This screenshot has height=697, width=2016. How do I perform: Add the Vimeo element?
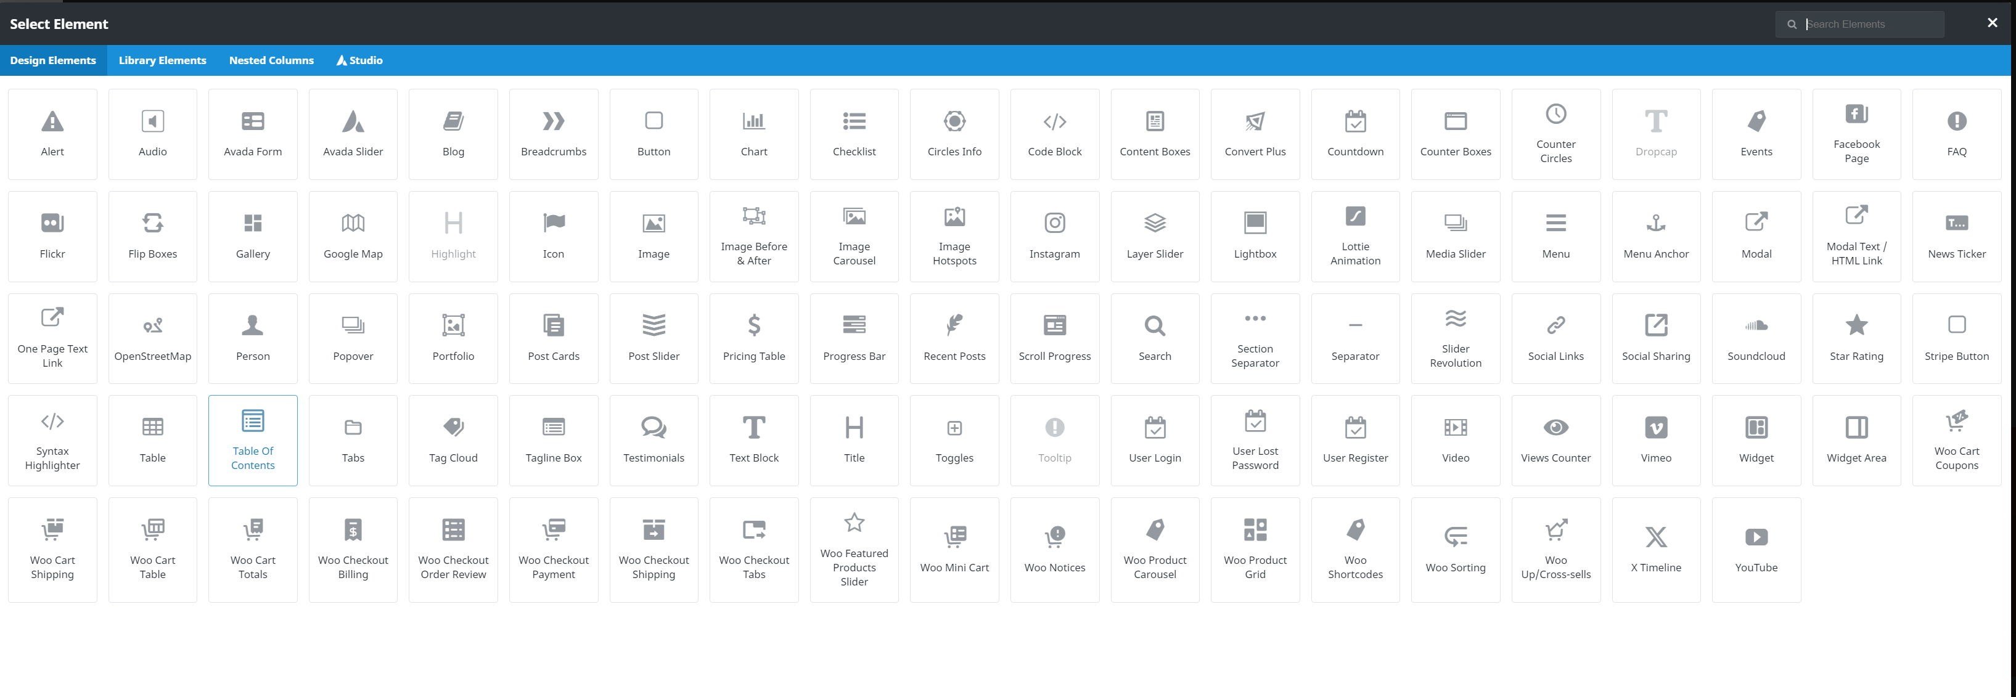coord(1655,439)
